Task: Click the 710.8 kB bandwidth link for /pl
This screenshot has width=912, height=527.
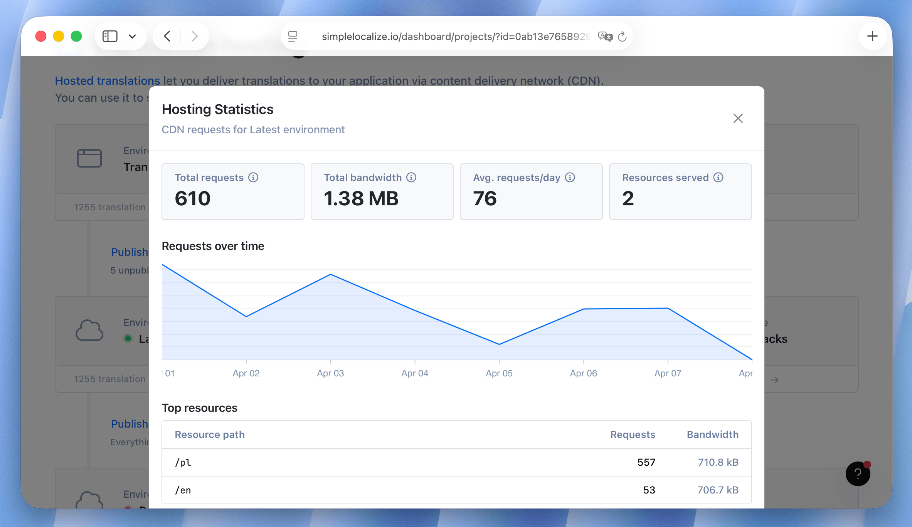Action: tap(718, 462)
